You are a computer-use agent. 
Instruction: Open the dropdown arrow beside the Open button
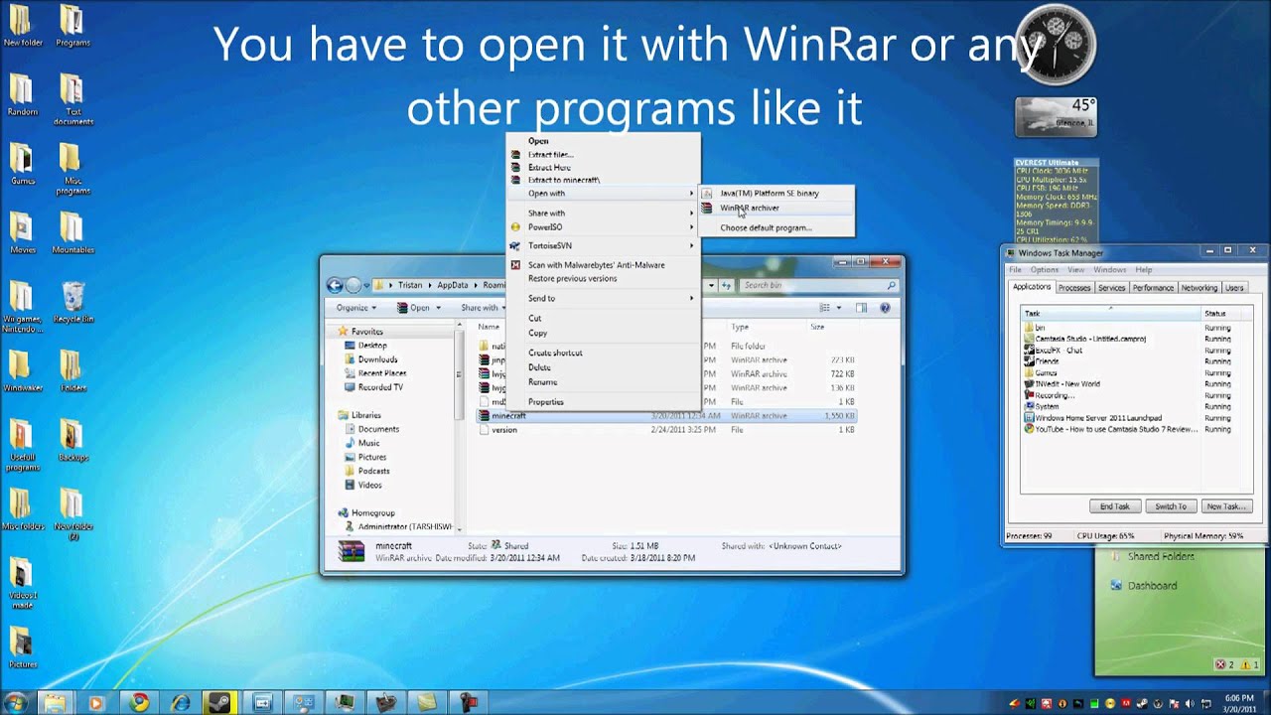439,308
